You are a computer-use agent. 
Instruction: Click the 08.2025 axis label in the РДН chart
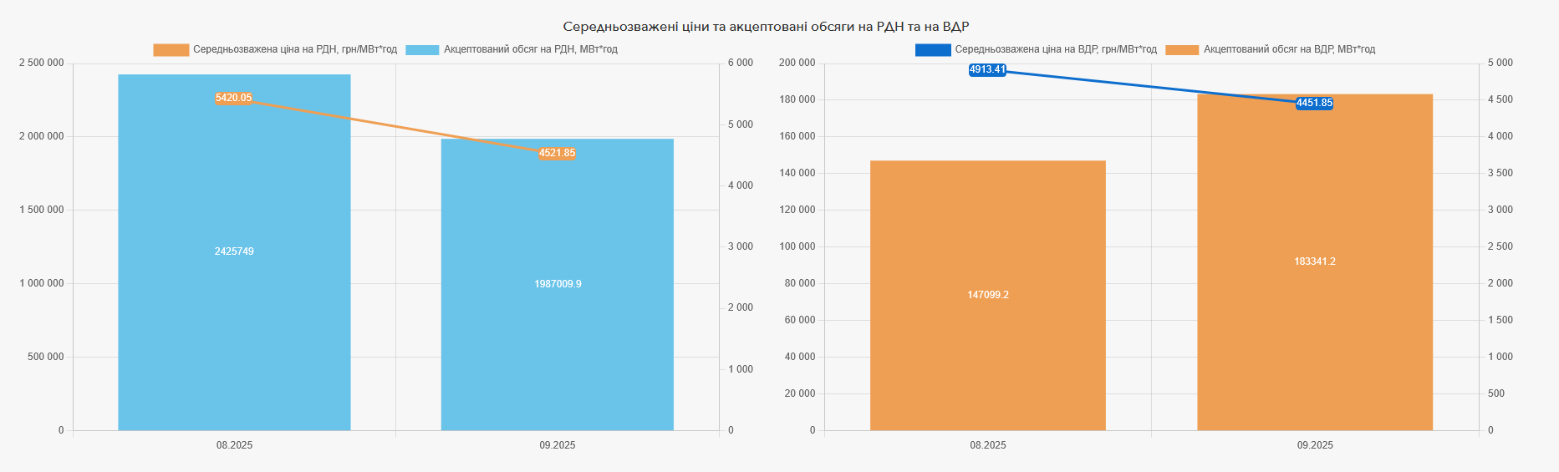(234, 445)
